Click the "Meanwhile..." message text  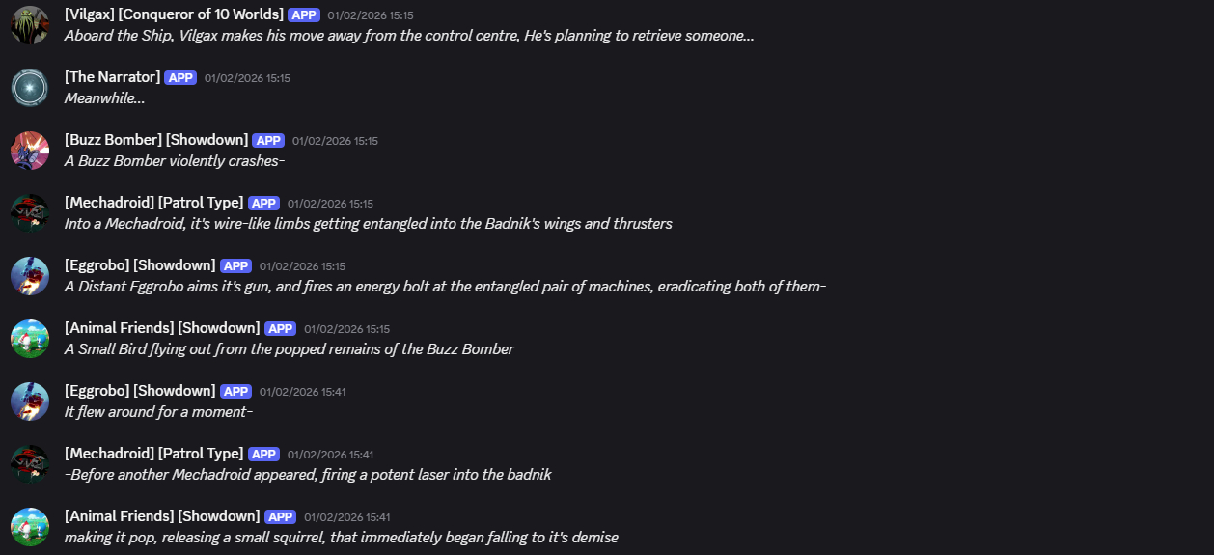[104, 98]
